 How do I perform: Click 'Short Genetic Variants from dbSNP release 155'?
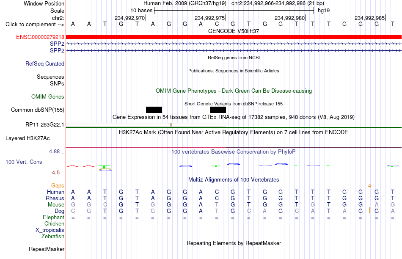click(x=234, y=104)
